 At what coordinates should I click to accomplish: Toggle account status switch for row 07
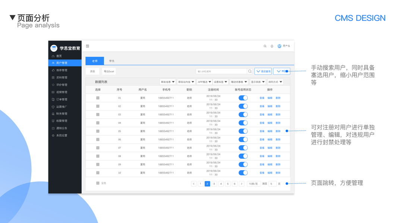[x=243, y=148]
